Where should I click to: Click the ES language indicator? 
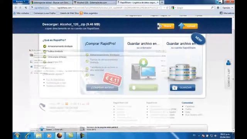click(x=194, y=135)
